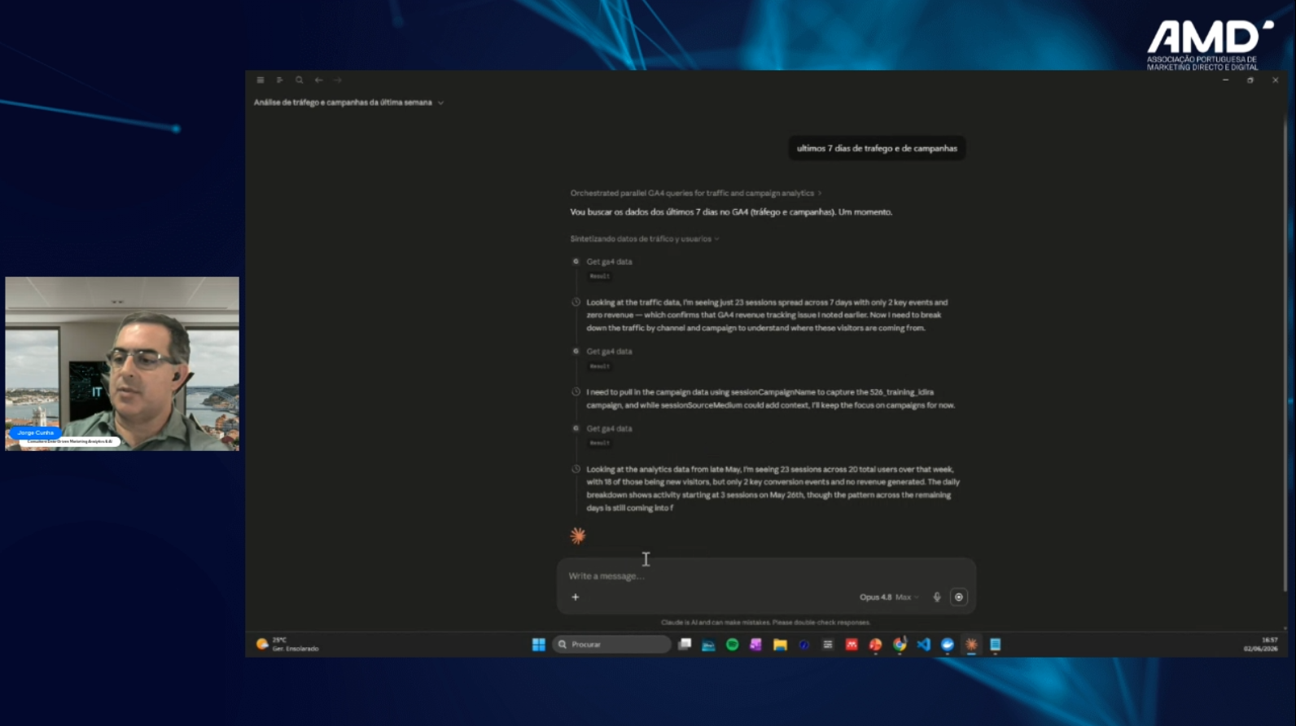Open the Windows Start menu
This screenshot has height=726, width=1296.
pos(539,644)
